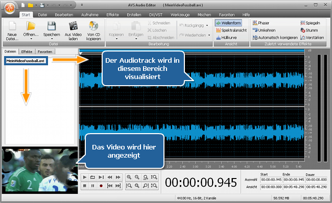The image size is (332, 203).
Task: Open the AVS Audio Editor application orb menu
Action: coord(10,8)
